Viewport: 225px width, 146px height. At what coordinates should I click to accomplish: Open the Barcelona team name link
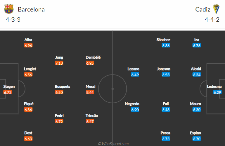coord(31,9)
